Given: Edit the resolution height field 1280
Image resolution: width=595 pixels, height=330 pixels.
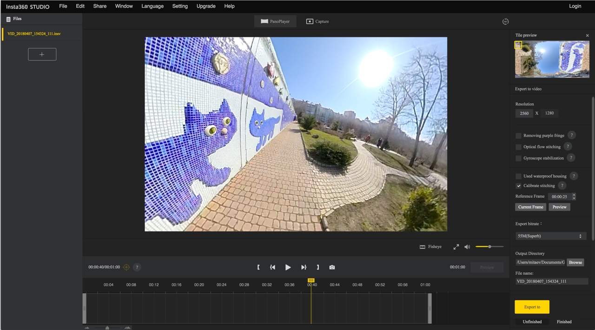Looking at the screenshot, I should pyautogui.click(x=549, y=113).
